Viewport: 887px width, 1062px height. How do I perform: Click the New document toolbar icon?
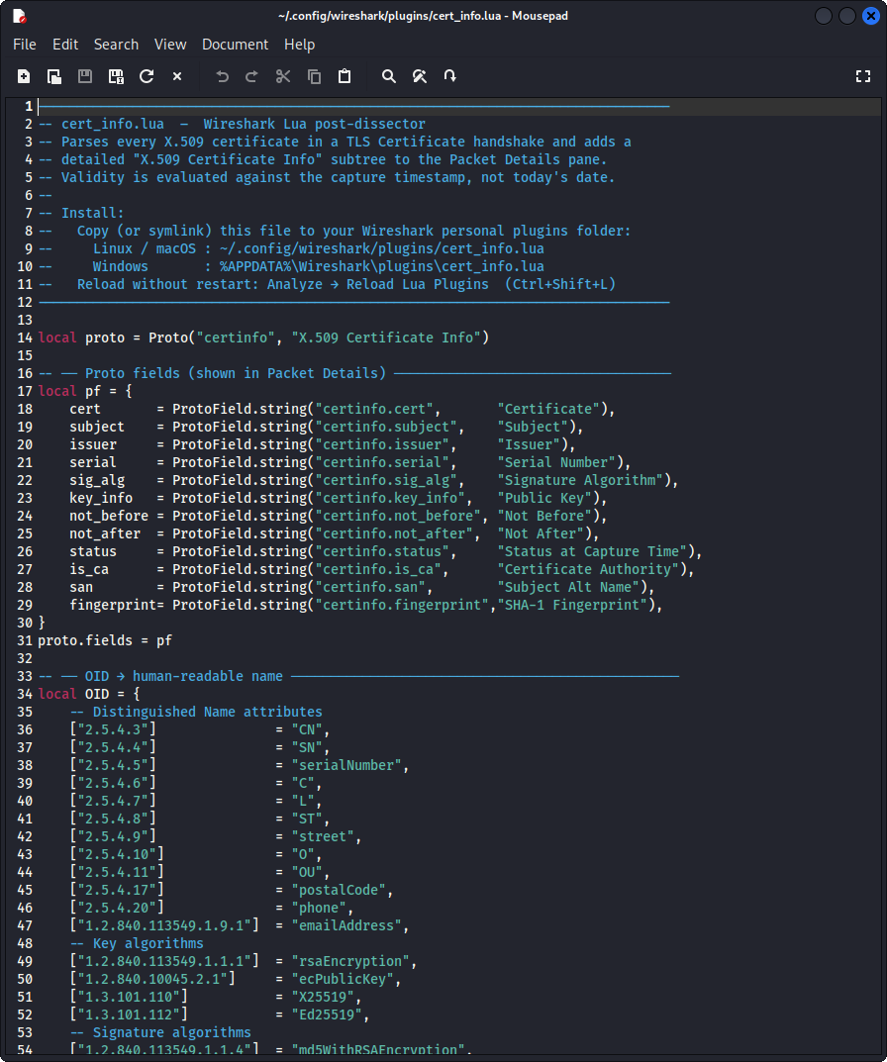point(24,76)
